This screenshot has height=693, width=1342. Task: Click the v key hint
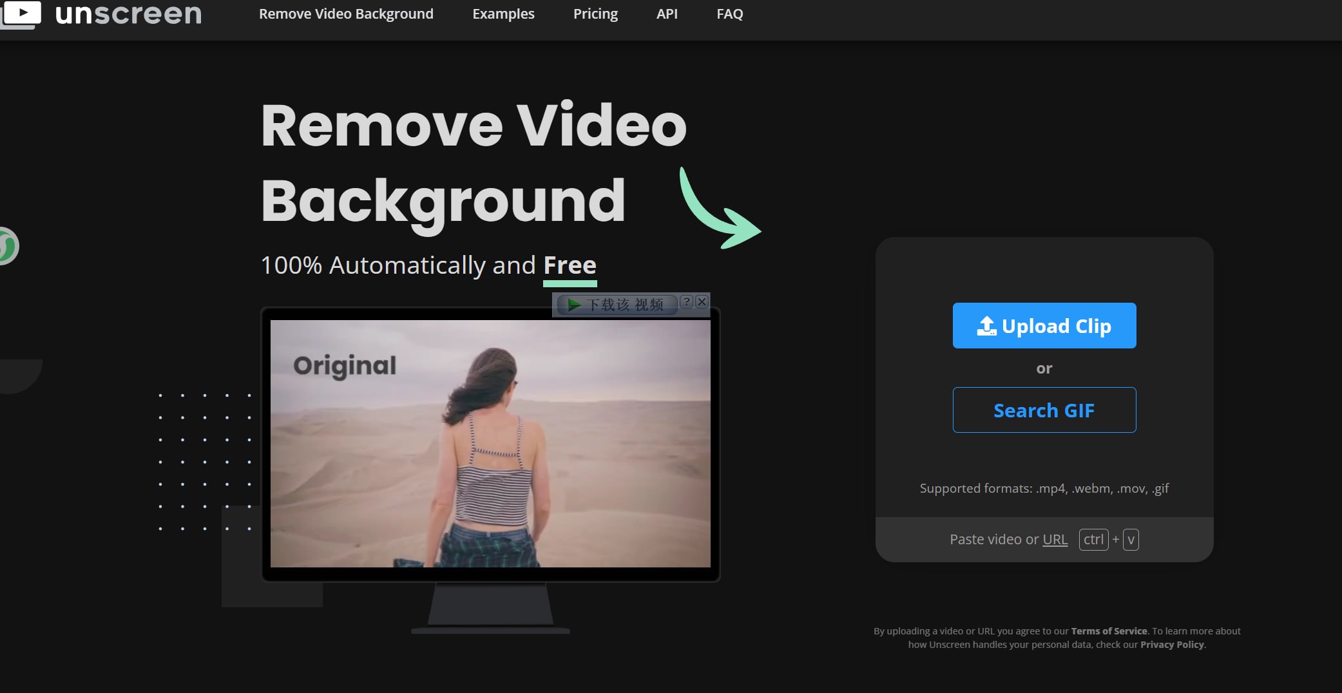coord(1131,540)
